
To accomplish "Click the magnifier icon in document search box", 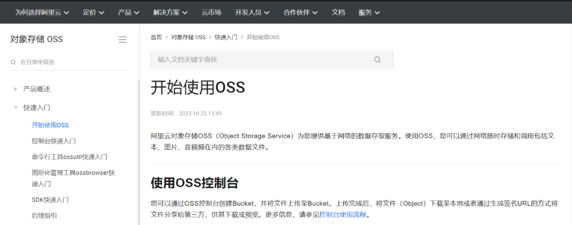I will [378, 60].
